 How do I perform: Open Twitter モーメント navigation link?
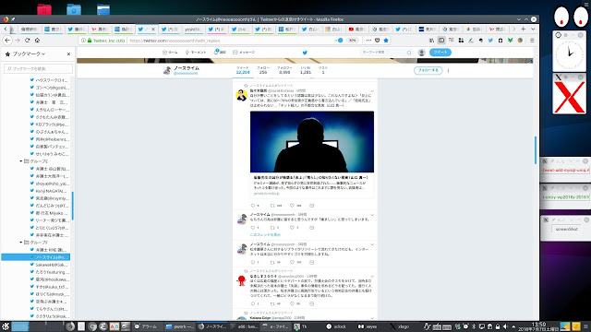tap(196, 53)
